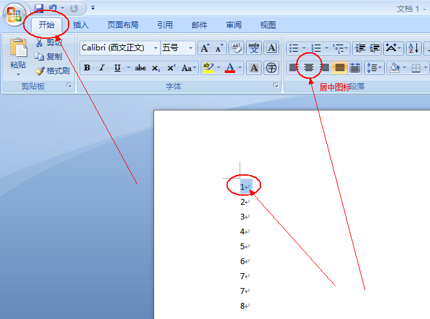
Task: Shrink font size with smaller A icon
Action: 219,48
